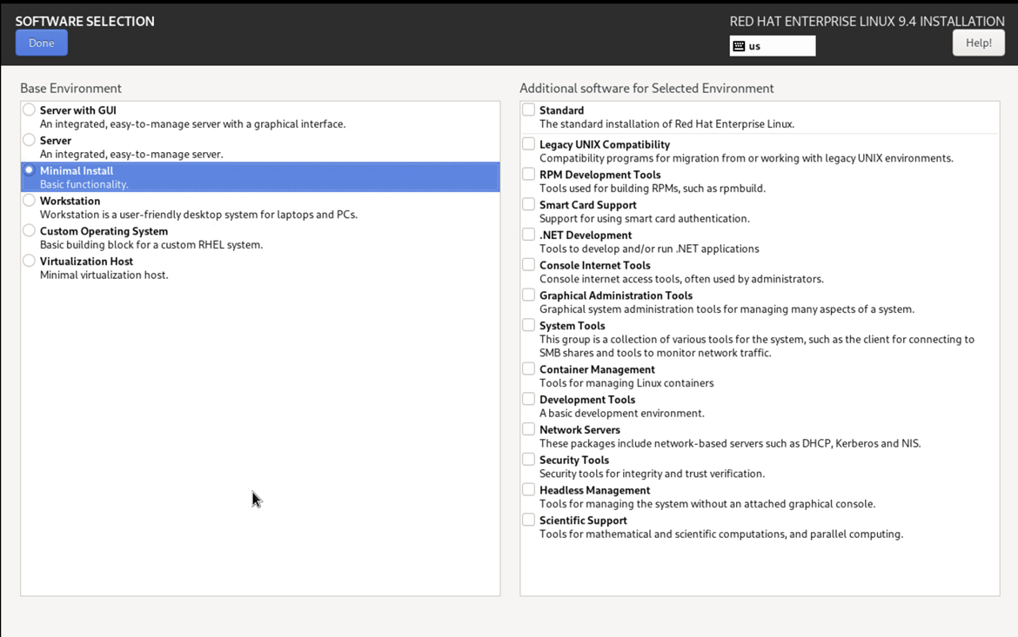Image resolution: width=1018 pixels, height=637 pixels.
Task: Click the keyboard layout icon
Action: (739, 46)
